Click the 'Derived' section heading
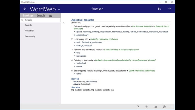This screenshot has width=195, height=110. [75, 79]
